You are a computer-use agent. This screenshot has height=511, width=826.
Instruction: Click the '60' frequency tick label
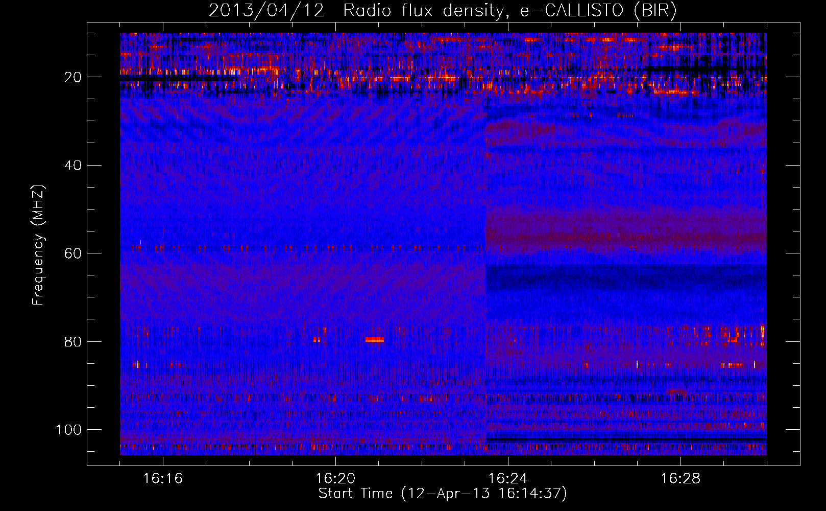point(74,254)
